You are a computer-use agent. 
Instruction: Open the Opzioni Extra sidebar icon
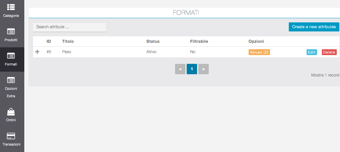11,80
